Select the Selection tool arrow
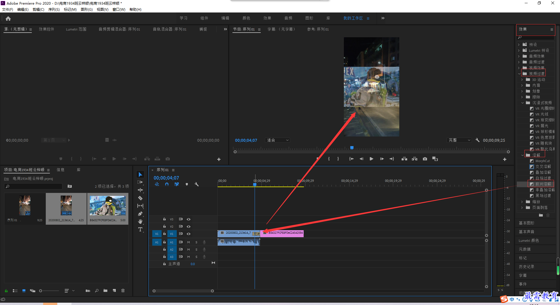Screen dimensions: 560x305 click(x=140, y=174)
